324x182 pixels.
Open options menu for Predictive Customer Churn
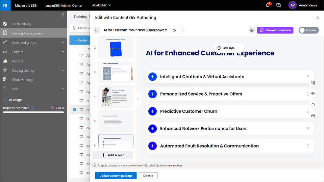(x=308, y=111)
